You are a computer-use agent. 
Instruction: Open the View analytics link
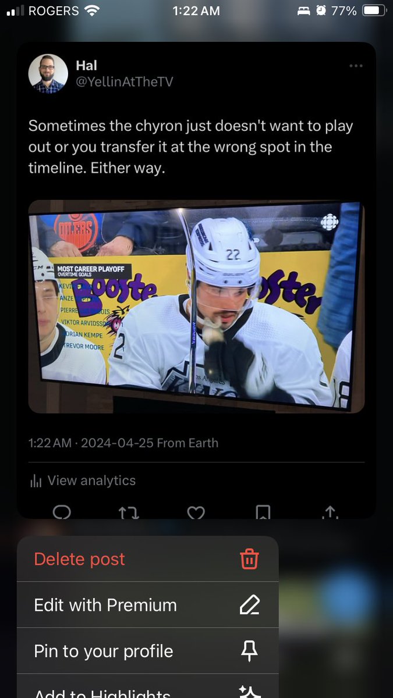(91, 480)
